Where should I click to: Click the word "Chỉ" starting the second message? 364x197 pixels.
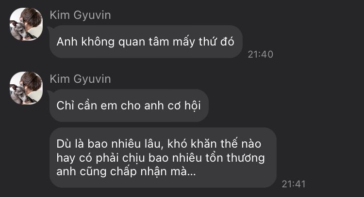pos(65,106)
